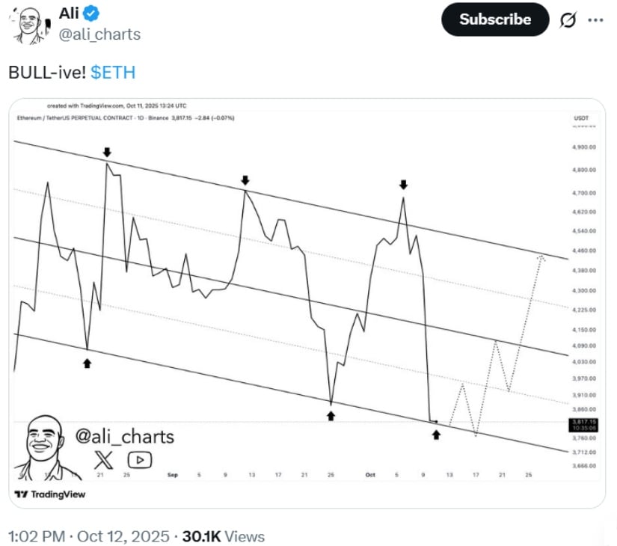Click Ali's profile avatar in the tweet header
Viewport: 617px width, 546px height.
click(28, 25)
